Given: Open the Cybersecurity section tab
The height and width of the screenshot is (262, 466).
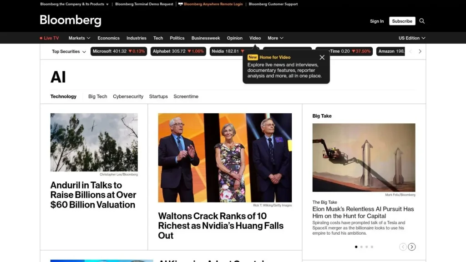Looking at the screenshot, I should point(128,96).
